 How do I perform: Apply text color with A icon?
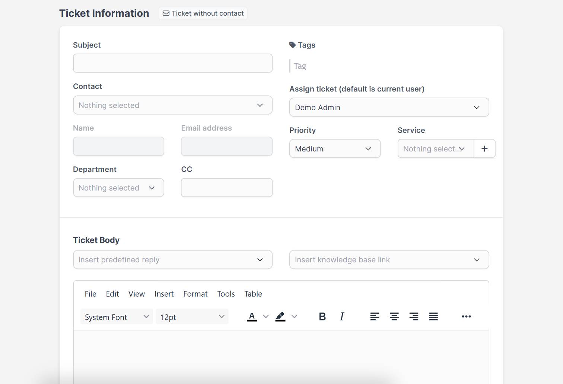coord(252,317)
